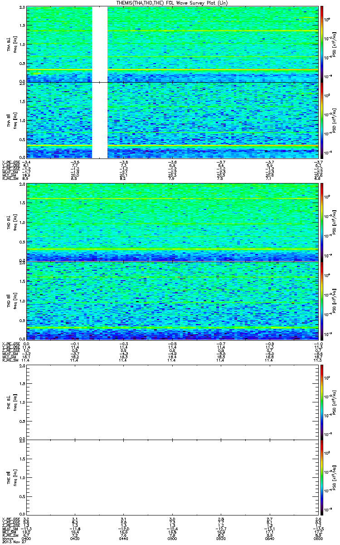This screenshot has height=545, width=340.
Task: Click the "hhmm" time axis label
Action: tap(7, 538)
